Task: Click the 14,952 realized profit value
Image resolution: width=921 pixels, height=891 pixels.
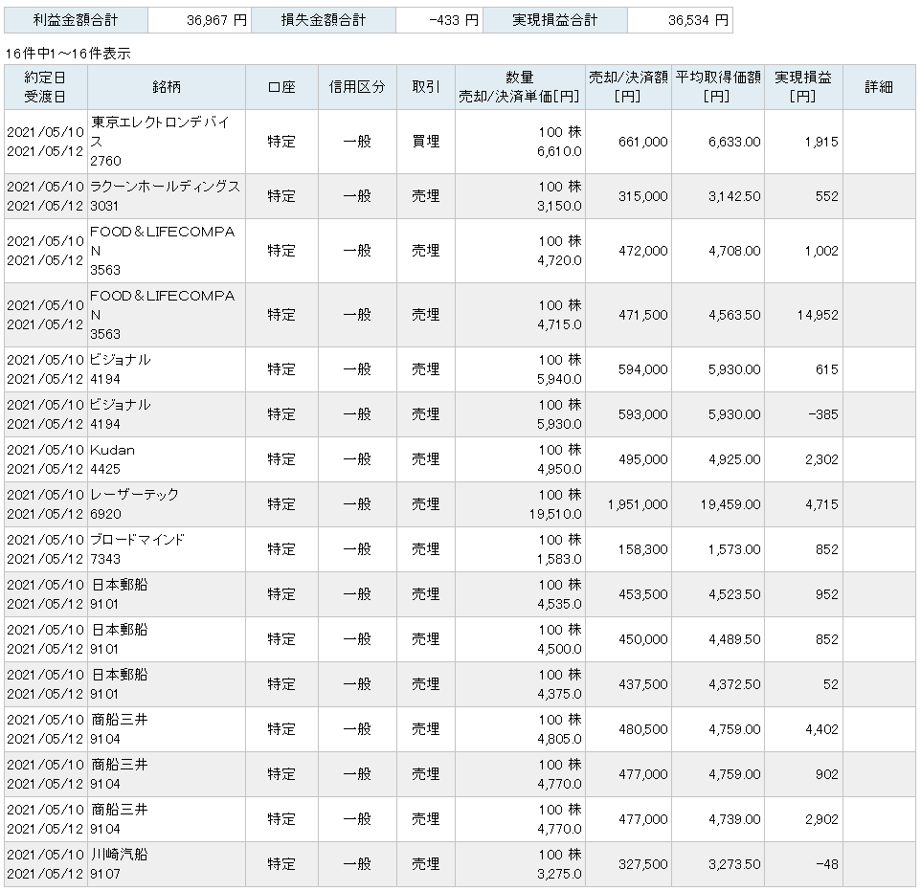Action: pyautogui.click(x=818, y=315)
